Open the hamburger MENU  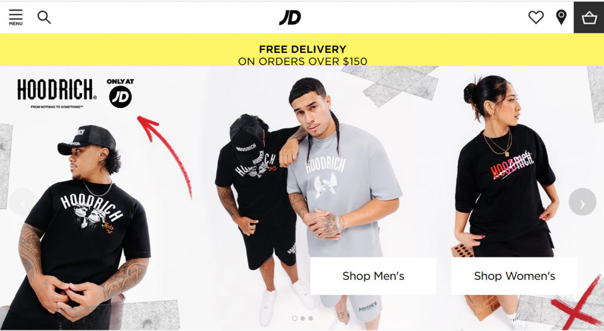pos(15,17)
